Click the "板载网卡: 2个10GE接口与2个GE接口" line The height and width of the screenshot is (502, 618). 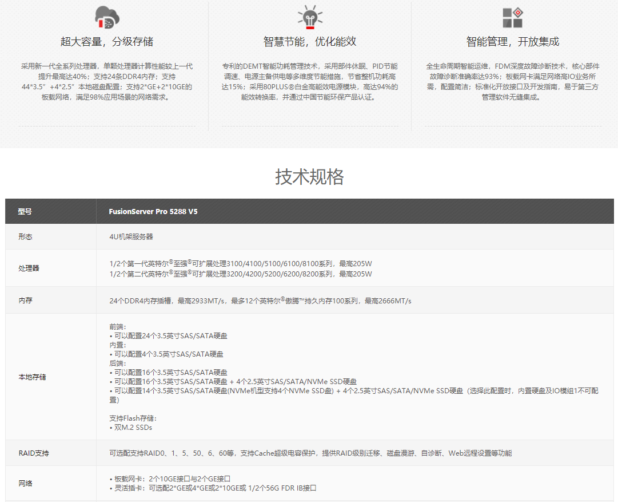pyautogui.click(x=170, y=479)
